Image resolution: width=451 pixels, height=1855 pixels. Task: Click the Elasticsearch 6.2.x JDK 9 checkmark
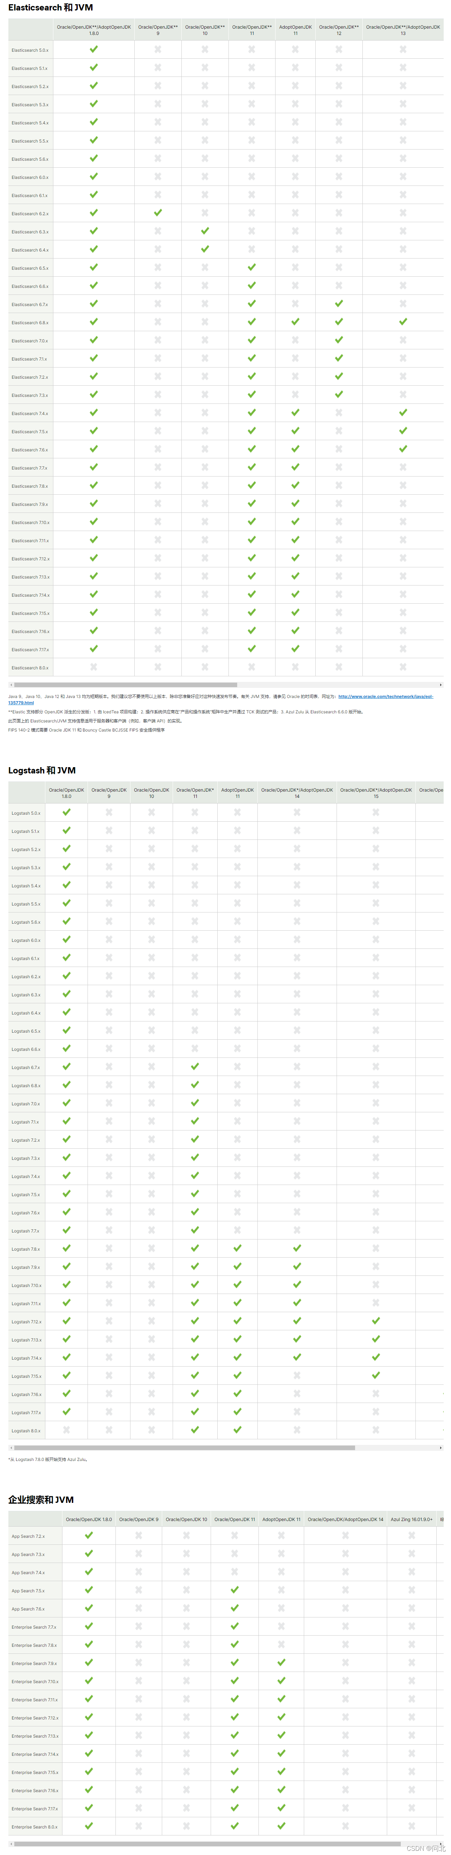[x=158, y=212]
